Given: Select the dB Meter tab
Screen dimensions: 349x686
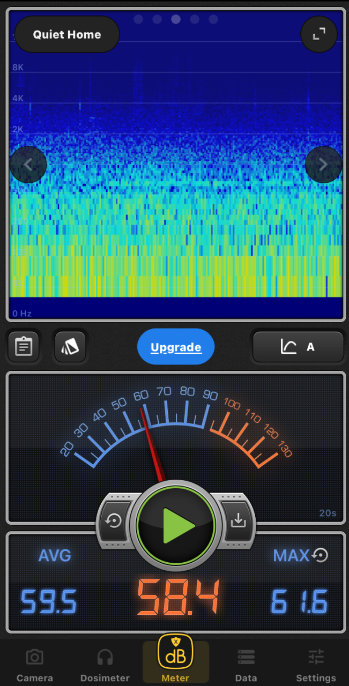Looking at the screenshot, I should click(176, 659).
